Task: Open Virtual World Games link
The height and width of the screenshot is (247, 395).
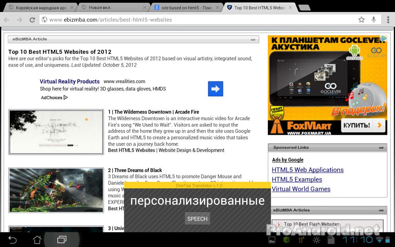Action: pos(301,189)
